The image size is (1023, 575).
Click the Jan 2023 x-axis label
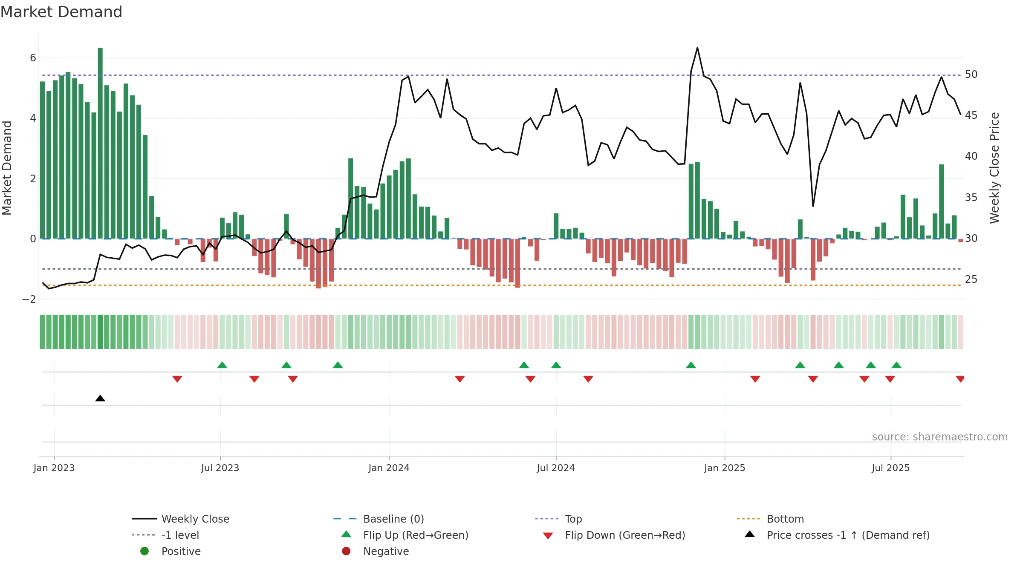(54, 468)
